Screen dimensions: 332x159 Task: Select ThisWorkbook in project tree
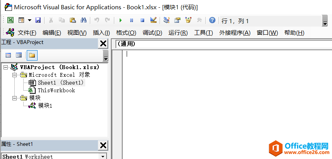coord(56,90)
